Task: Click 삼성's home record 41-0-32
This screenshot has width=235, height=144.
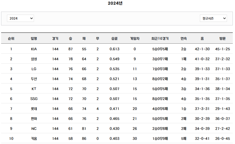Action: click(x=202, y=59)
